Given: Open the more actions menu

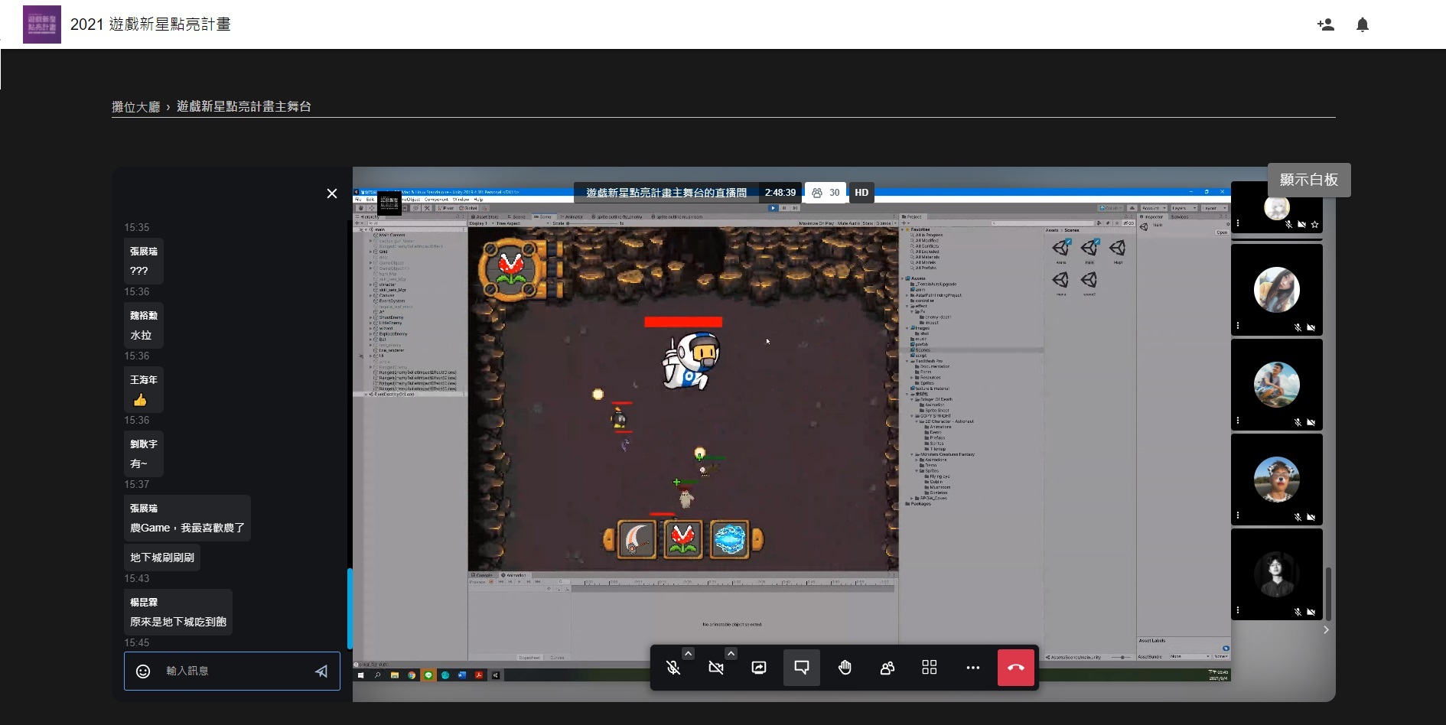Looking at the screenshot, I should [x=972, y=668].
